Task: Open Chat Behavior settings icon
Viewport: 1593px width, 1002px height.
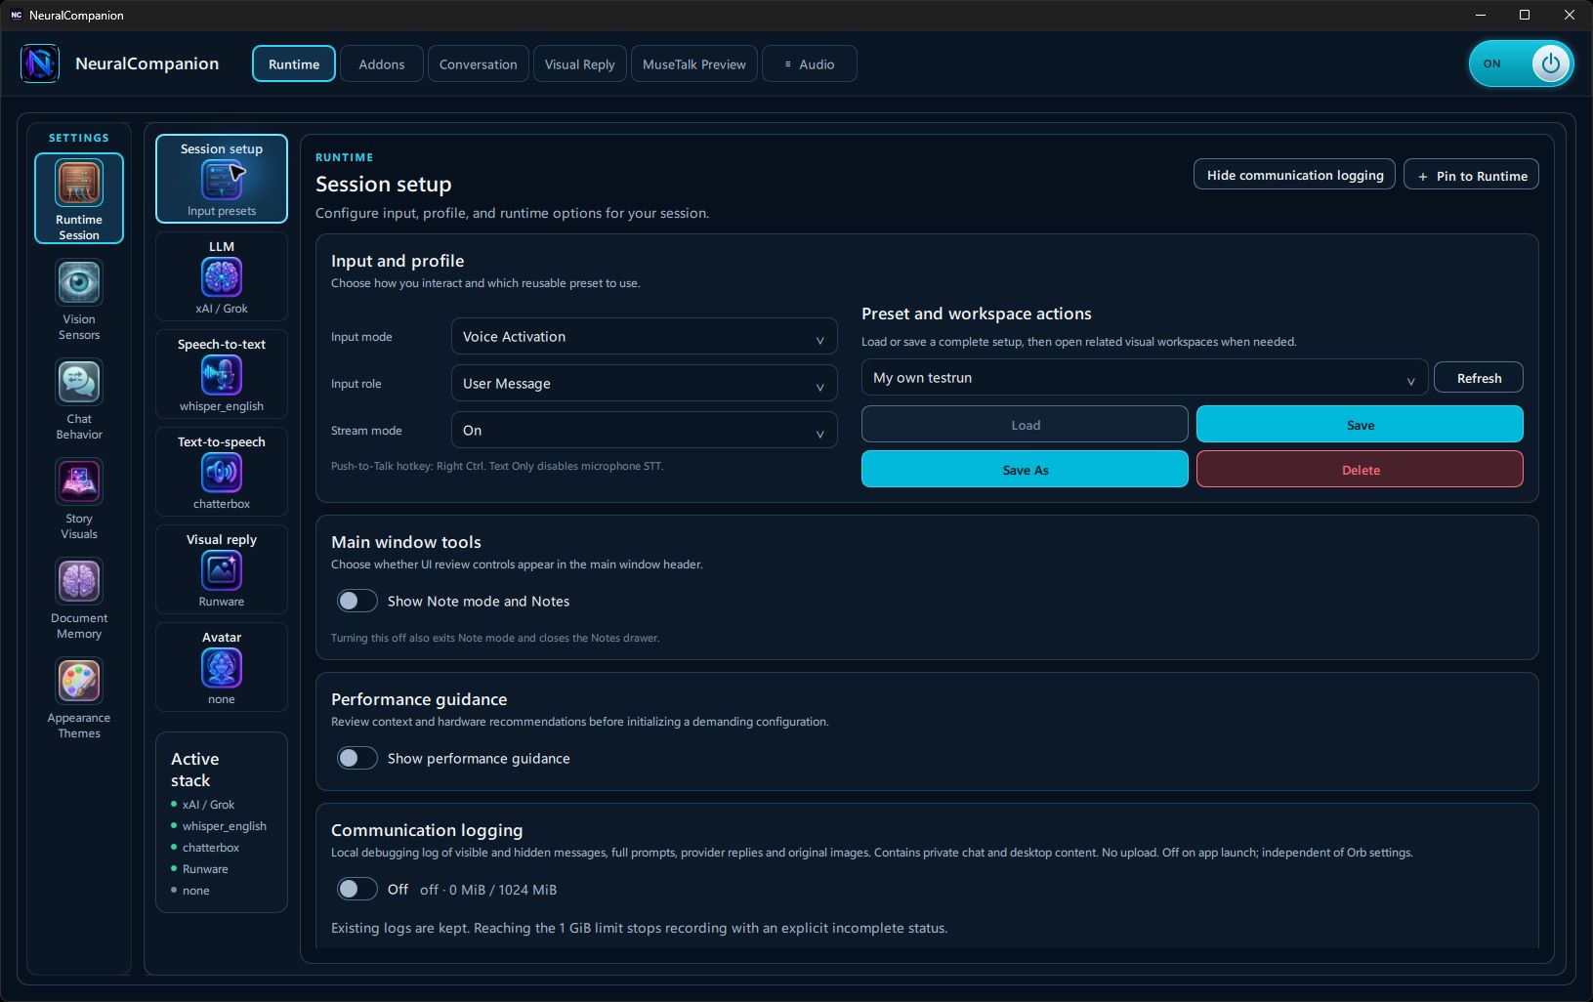Action: (79, 383)
